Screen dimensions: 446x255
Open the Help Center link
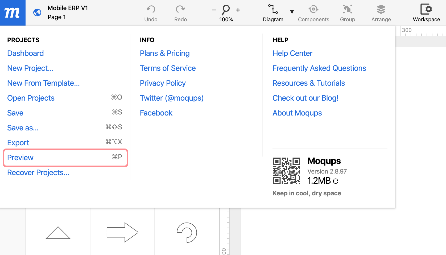tap(292, 53)
